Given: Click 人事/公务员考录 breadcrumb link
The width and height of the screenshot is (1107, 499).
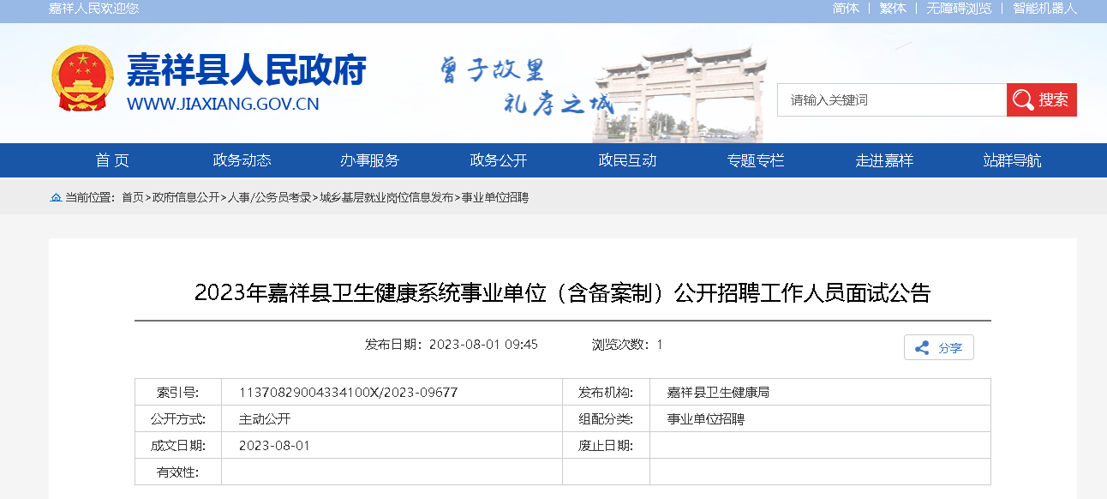Looking at the screenshot, I should (270, 198).
